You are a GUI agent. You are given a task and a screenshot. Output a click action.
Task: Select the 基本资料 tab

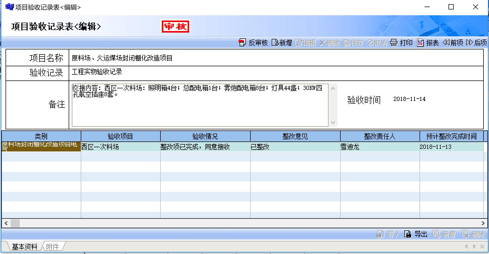point(24,247)
